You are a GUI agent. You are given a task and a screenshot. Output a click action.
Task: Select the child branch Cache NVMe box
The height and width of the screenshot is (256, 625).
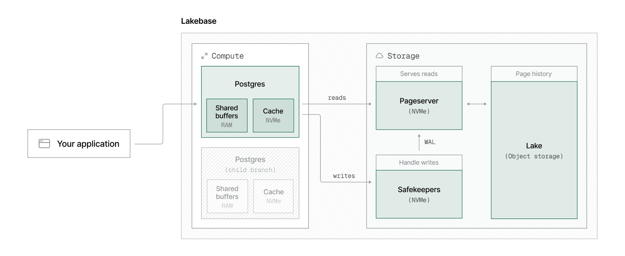click(273, 196)
